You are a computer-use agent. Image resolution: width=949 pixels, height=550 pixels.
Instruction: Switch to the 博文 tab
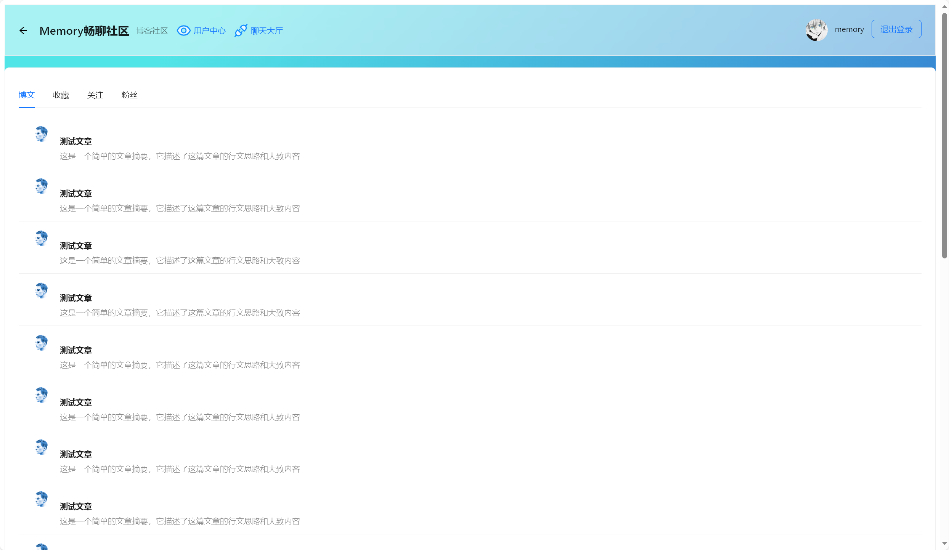tap(27, 95)
